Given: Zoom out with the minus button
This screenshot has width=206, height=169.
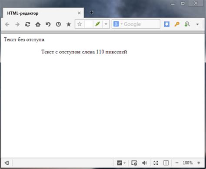Looking at the screenshot, I should [x=177, y=163].
